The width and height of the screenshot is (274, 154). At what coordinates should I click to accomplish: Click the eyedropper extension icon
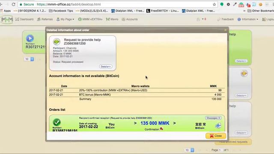coord(235,4)
